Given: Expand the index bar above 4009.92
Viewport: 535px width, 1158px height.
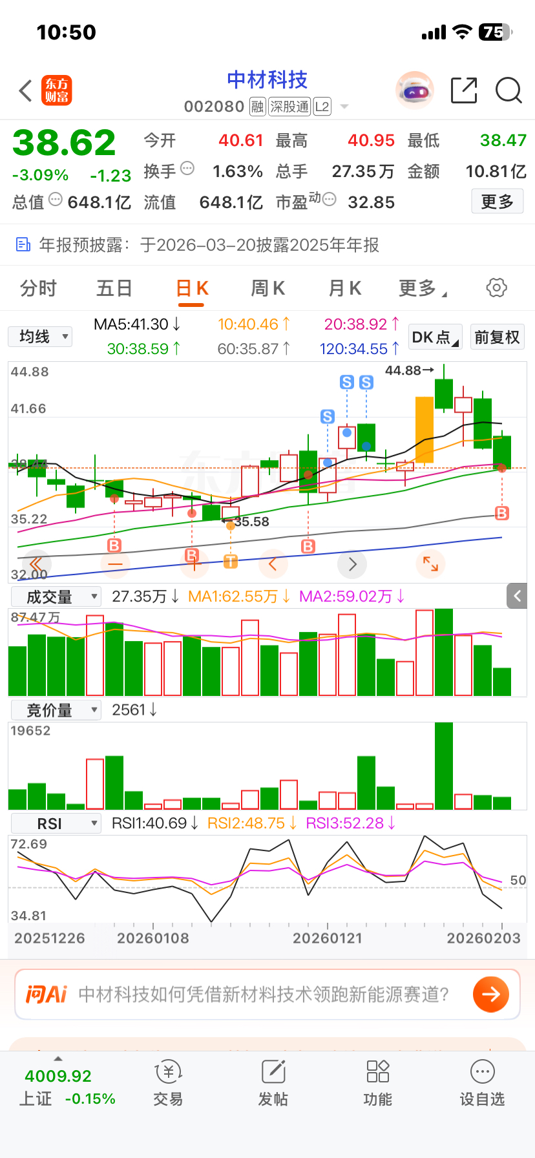Looking at the screenshot, I should [58, 1058].
